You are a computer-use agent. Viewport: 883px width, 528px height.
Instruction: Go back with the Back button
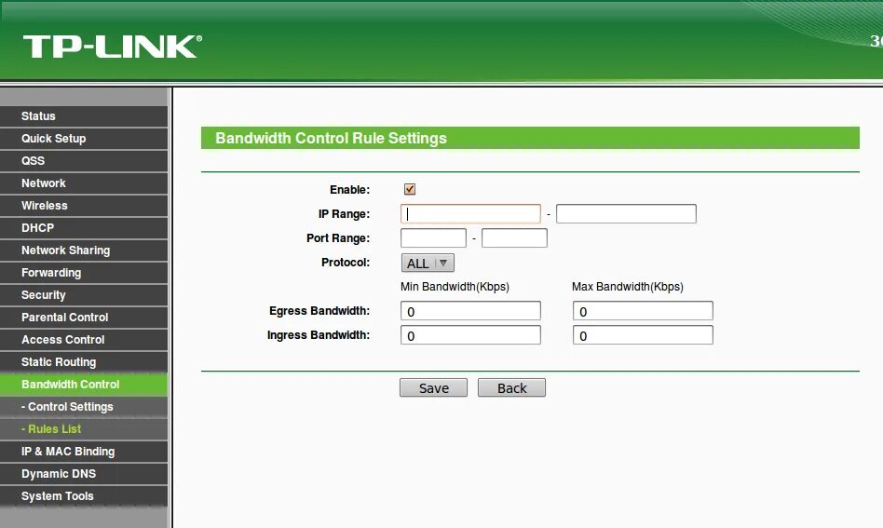click(x=512, y=387)
